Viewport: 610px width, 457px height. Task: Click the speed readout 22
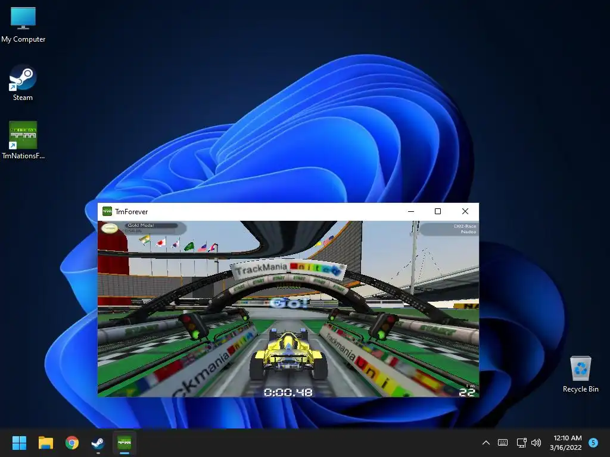click(x=467, y=392)
